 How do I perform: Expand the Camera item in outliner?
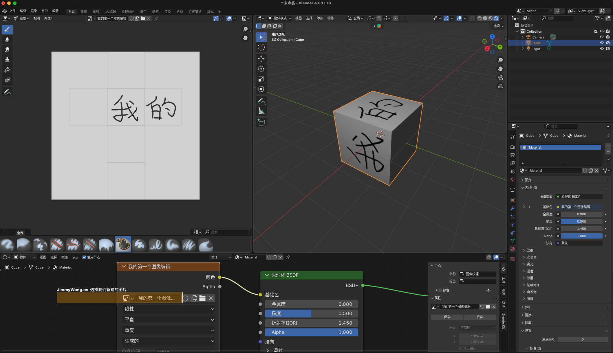click(523, 37)
